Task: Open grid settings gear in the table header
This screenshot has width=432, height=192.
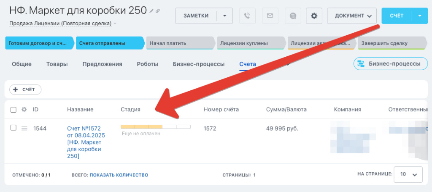Action: (24, 110)
